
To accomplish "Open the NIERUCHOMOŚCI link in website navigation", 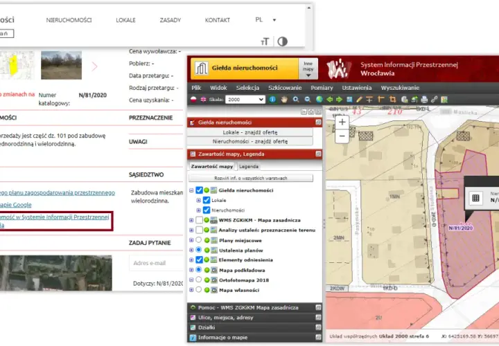I will (x=69, y=20).
